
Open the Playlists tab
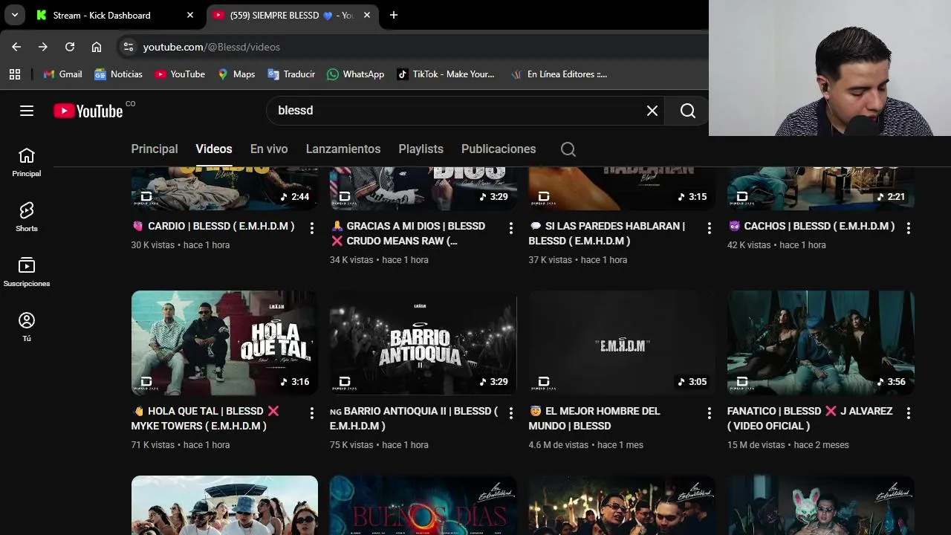[421, 149]
